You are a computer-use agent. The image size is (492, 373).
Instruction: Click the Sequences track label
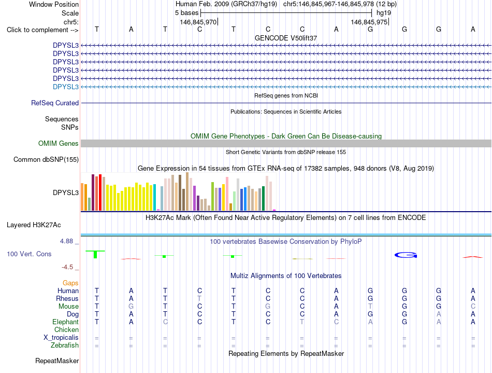62,119
